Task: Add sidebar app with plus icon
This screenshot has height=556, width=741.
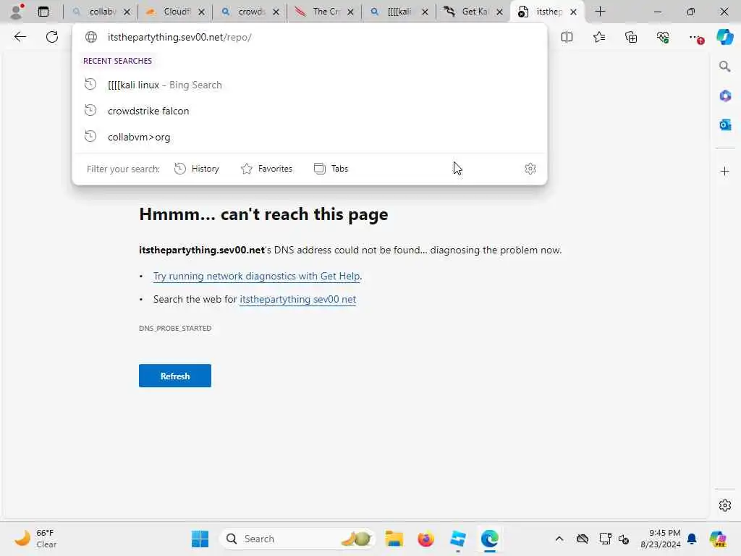Action: [725, 171]
